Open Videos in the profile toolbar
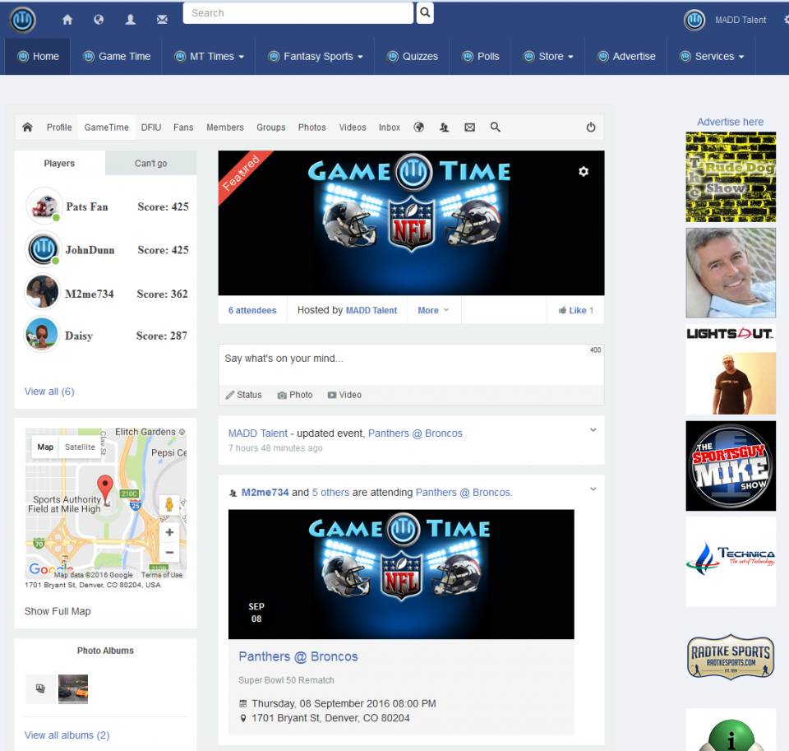Screen dimensions: 789x751 tap(353, 127)
